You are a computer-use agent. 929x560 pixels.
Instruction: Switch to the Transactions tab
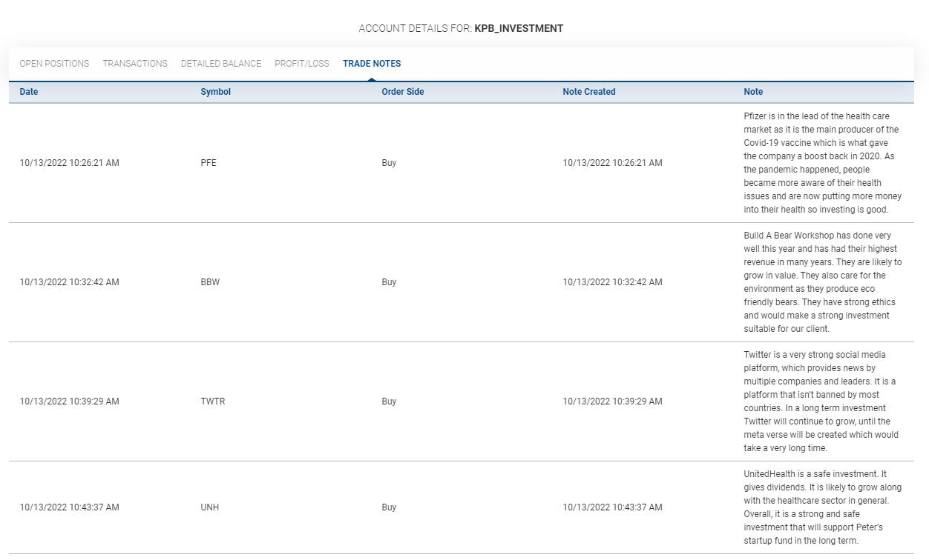pos(135,64)
